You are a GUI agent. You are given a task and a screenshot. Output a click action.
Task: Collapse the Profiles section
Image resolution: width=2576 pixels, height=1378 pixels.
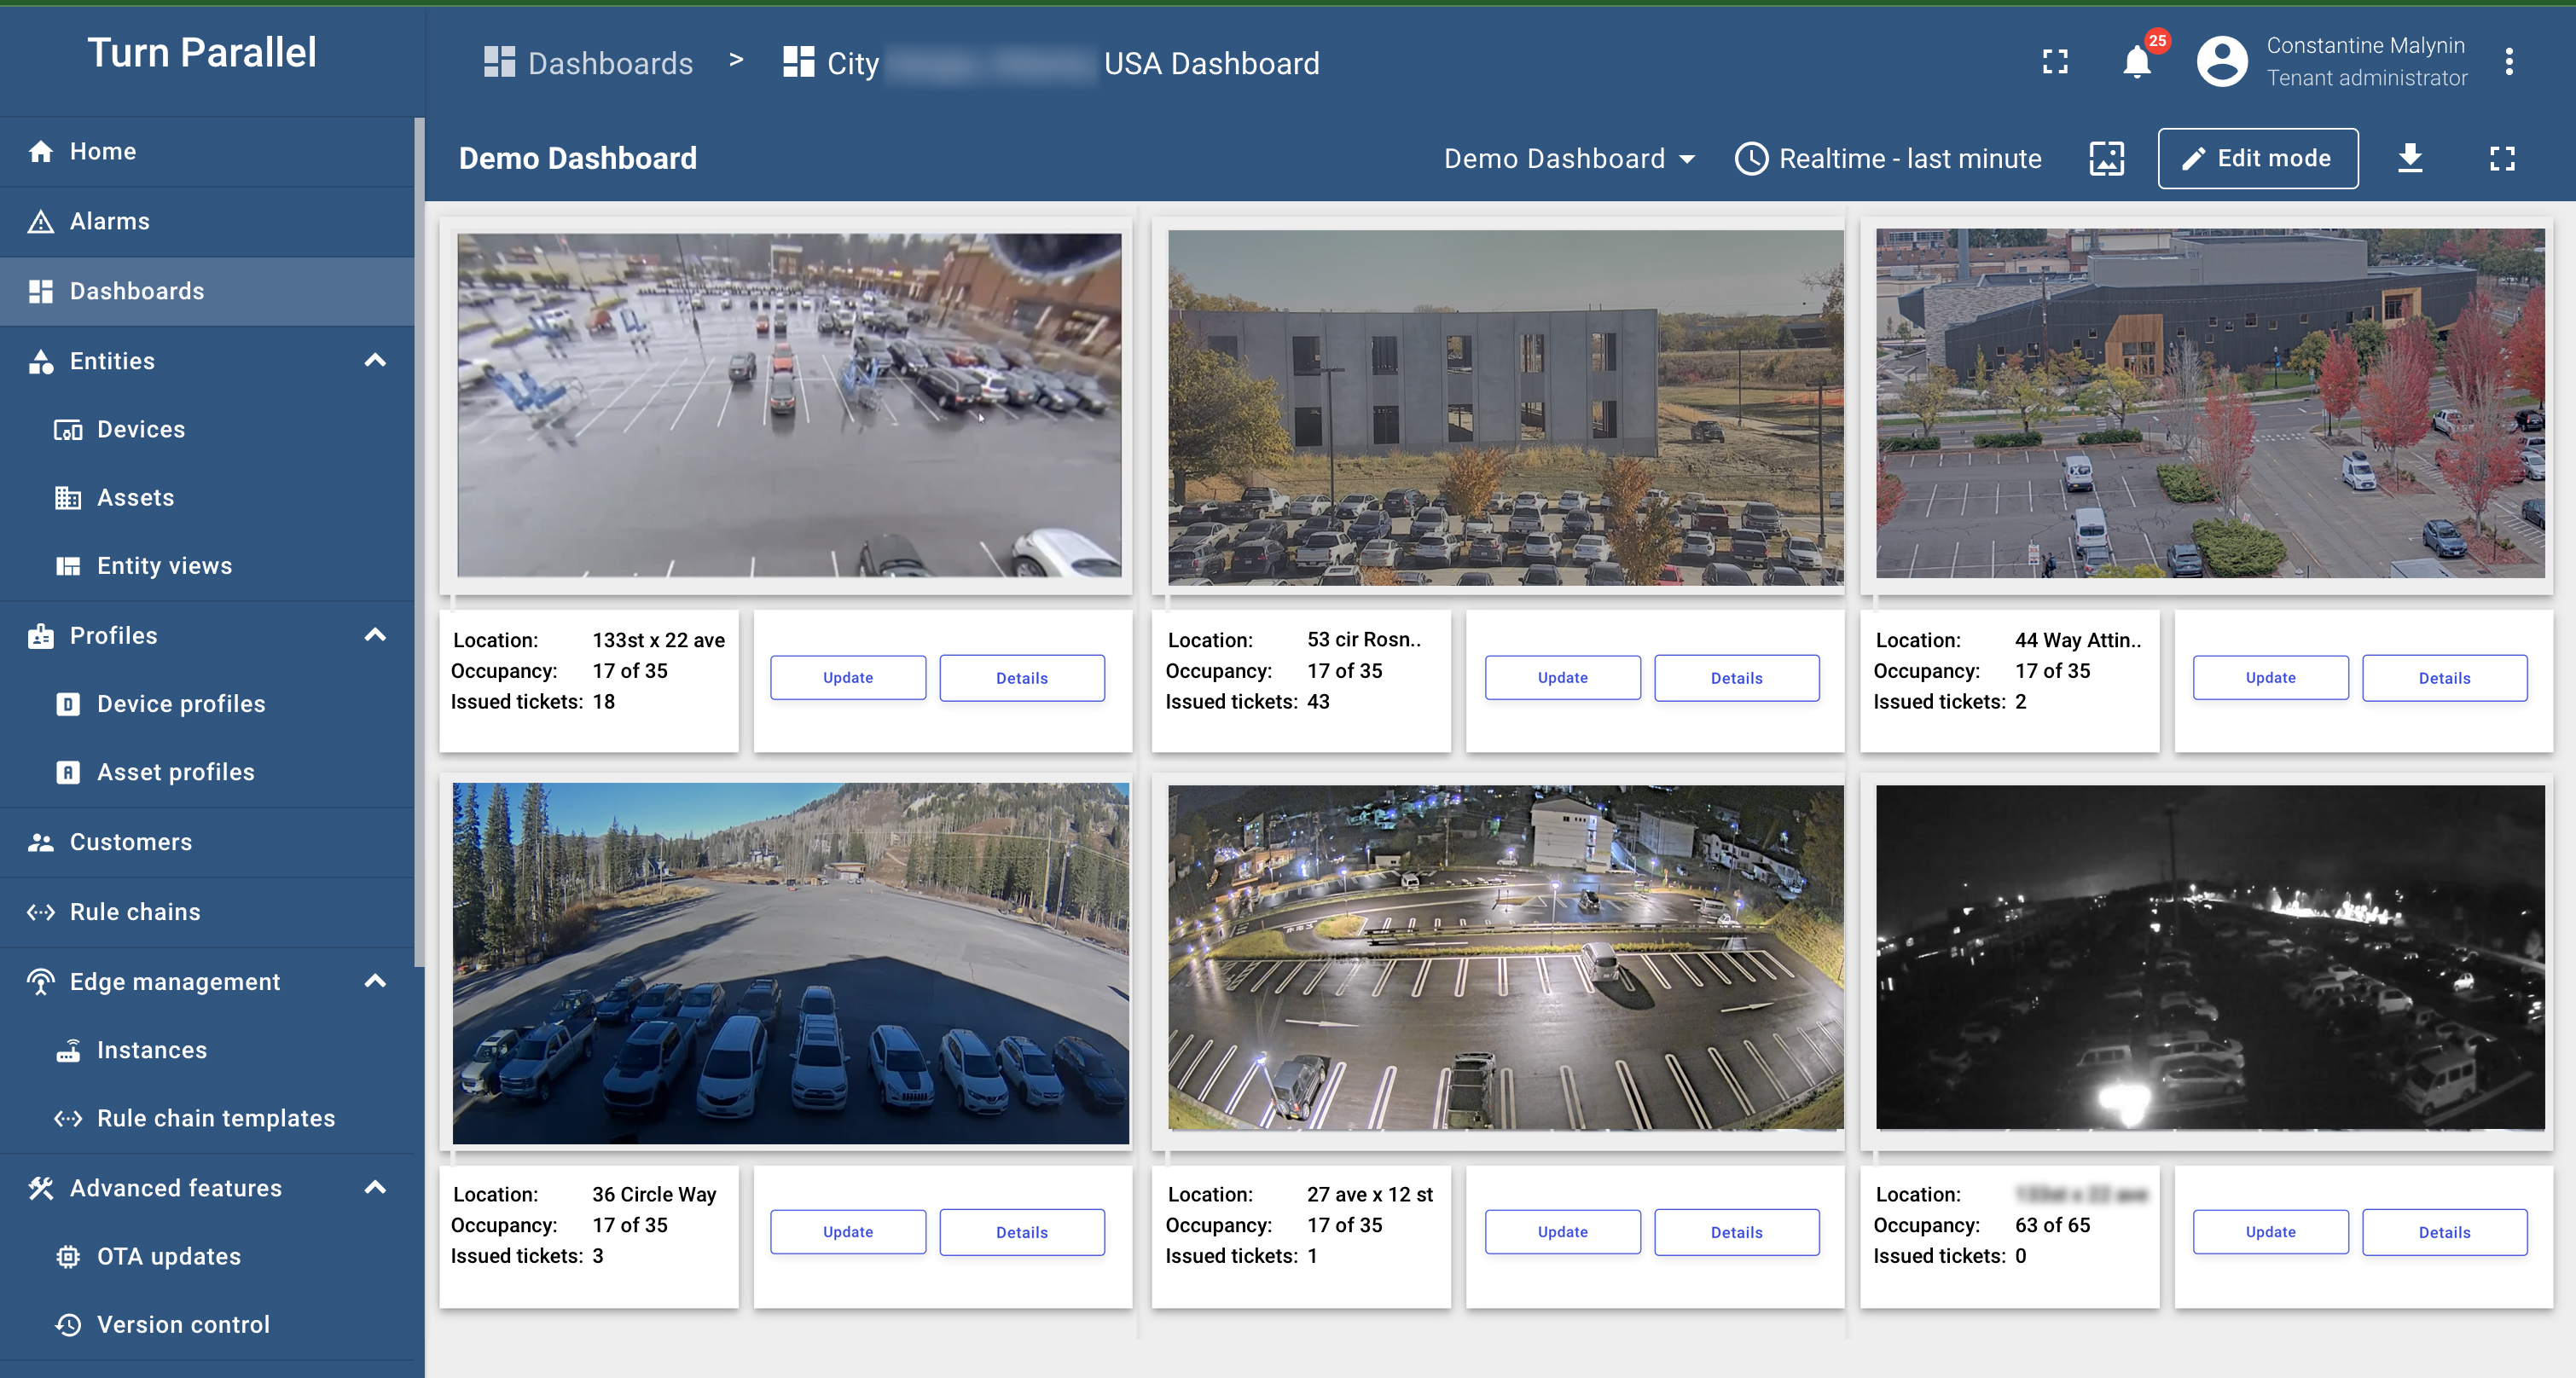point(375,635)
